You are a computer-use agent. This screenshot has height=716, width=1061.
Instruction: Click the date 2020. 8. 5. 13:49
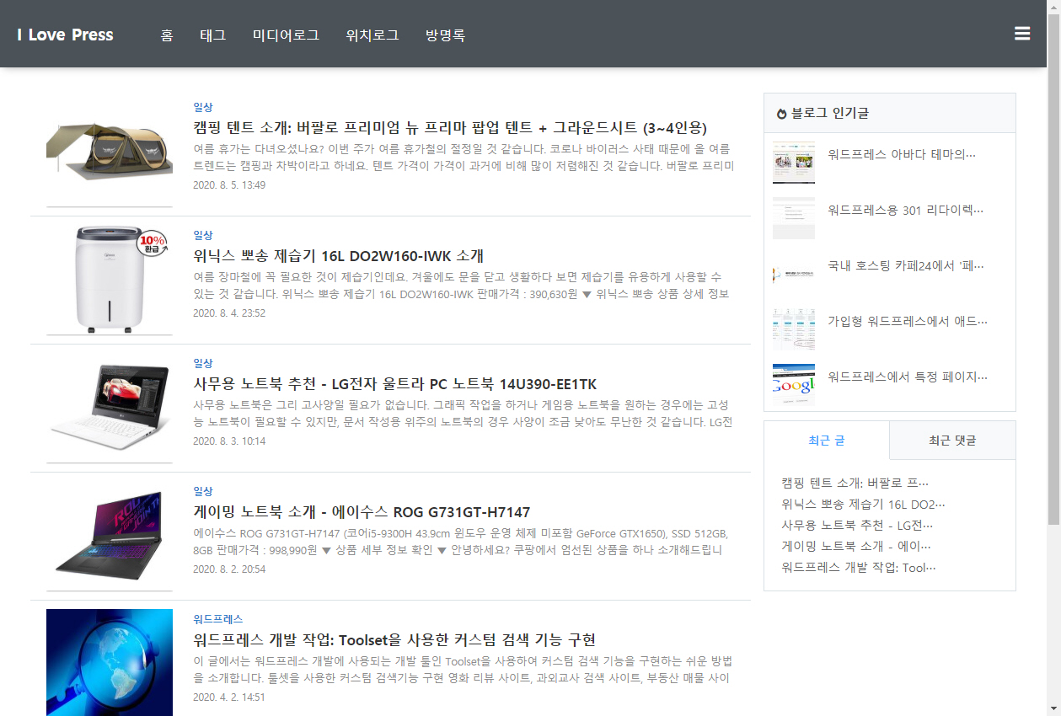[229, 184]
